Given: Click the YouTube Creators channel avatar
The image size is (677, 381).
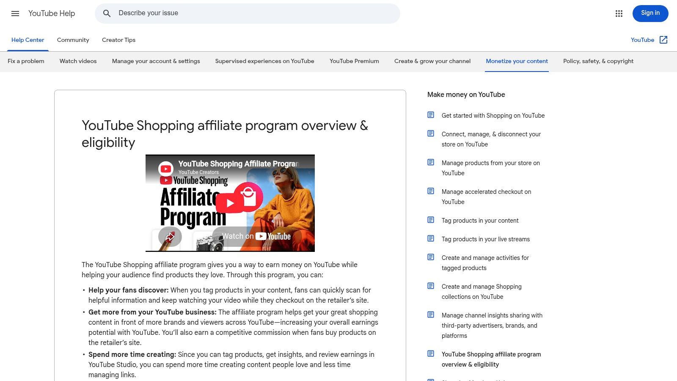Looking at the screenshot, I should click(x=166, y=168).
